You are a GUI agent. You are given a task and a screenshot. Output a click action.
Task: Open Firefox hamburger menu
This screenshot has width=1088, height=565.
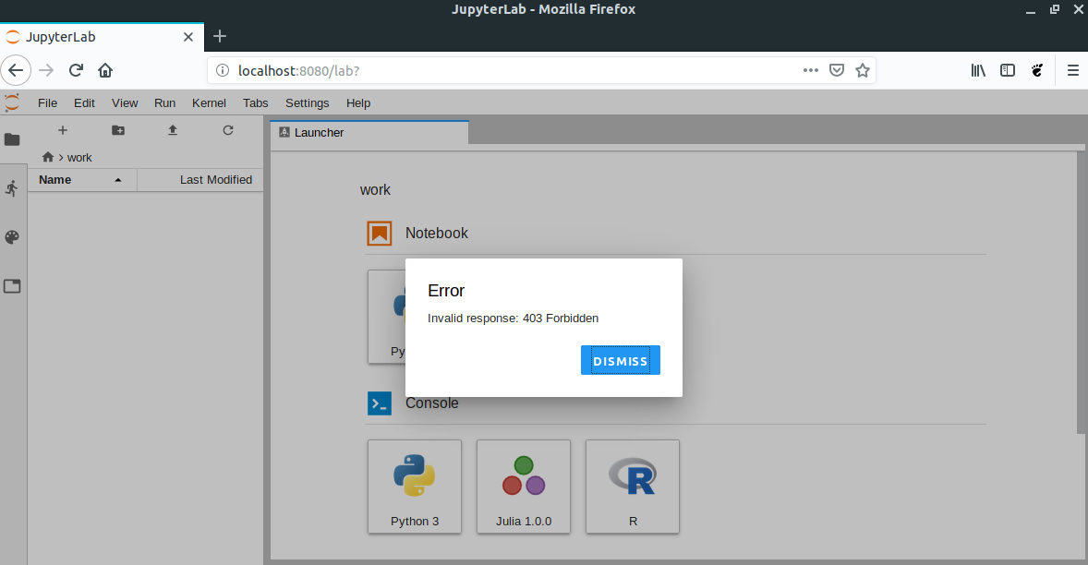(1072, 70)
